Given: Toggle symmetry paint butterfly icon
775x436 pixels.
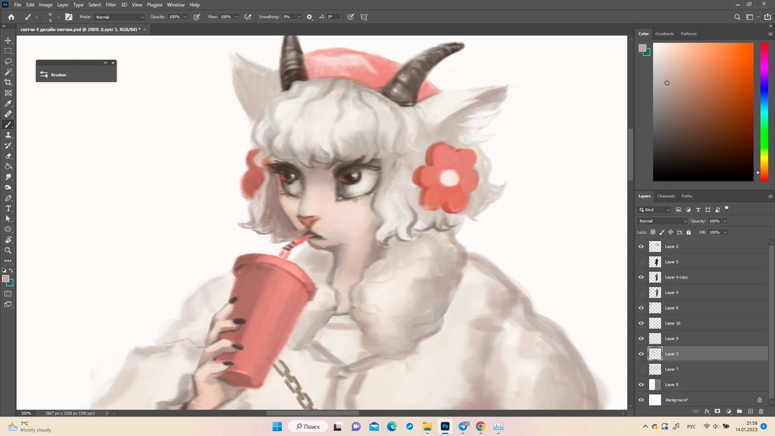Looking at the screenshot, I should [365, 17].
